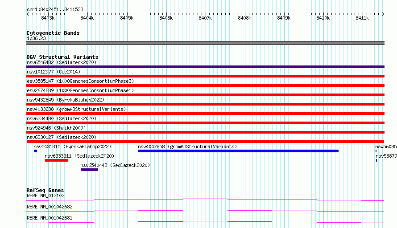
Task: Open variant nsv6333311 (Sedlazeck2020)
Action: (x=79, y=156)
